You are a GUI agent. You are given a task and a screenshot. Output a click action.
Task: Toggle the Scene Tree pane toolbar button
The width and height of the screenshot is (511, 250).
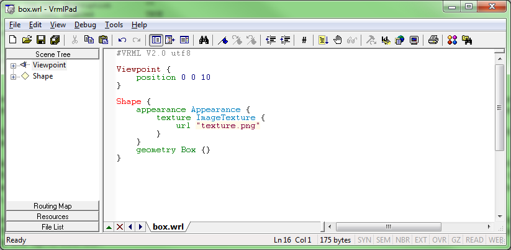(156, 40)
